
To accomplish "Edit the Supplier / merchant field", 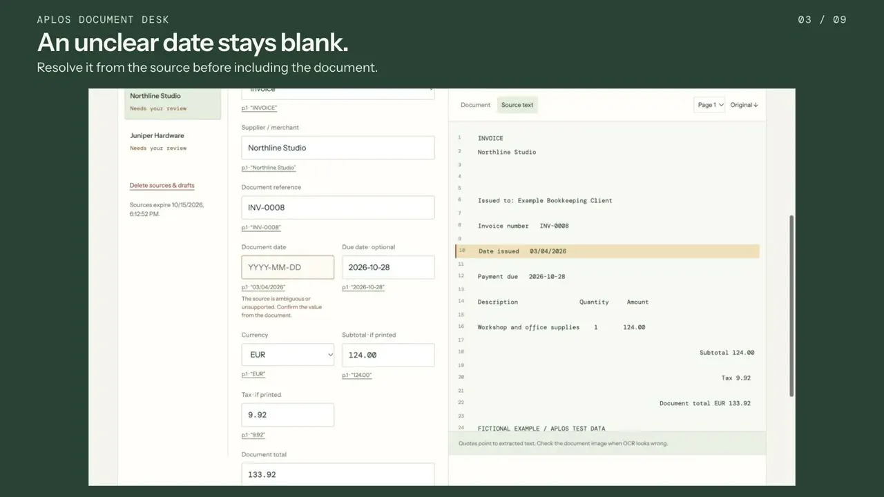I will pyautogui.click(x=338, y=148).
